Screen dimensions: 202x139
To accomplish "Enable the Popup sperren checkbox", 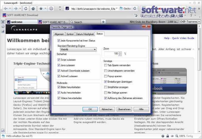I will [x=106, y=76].
